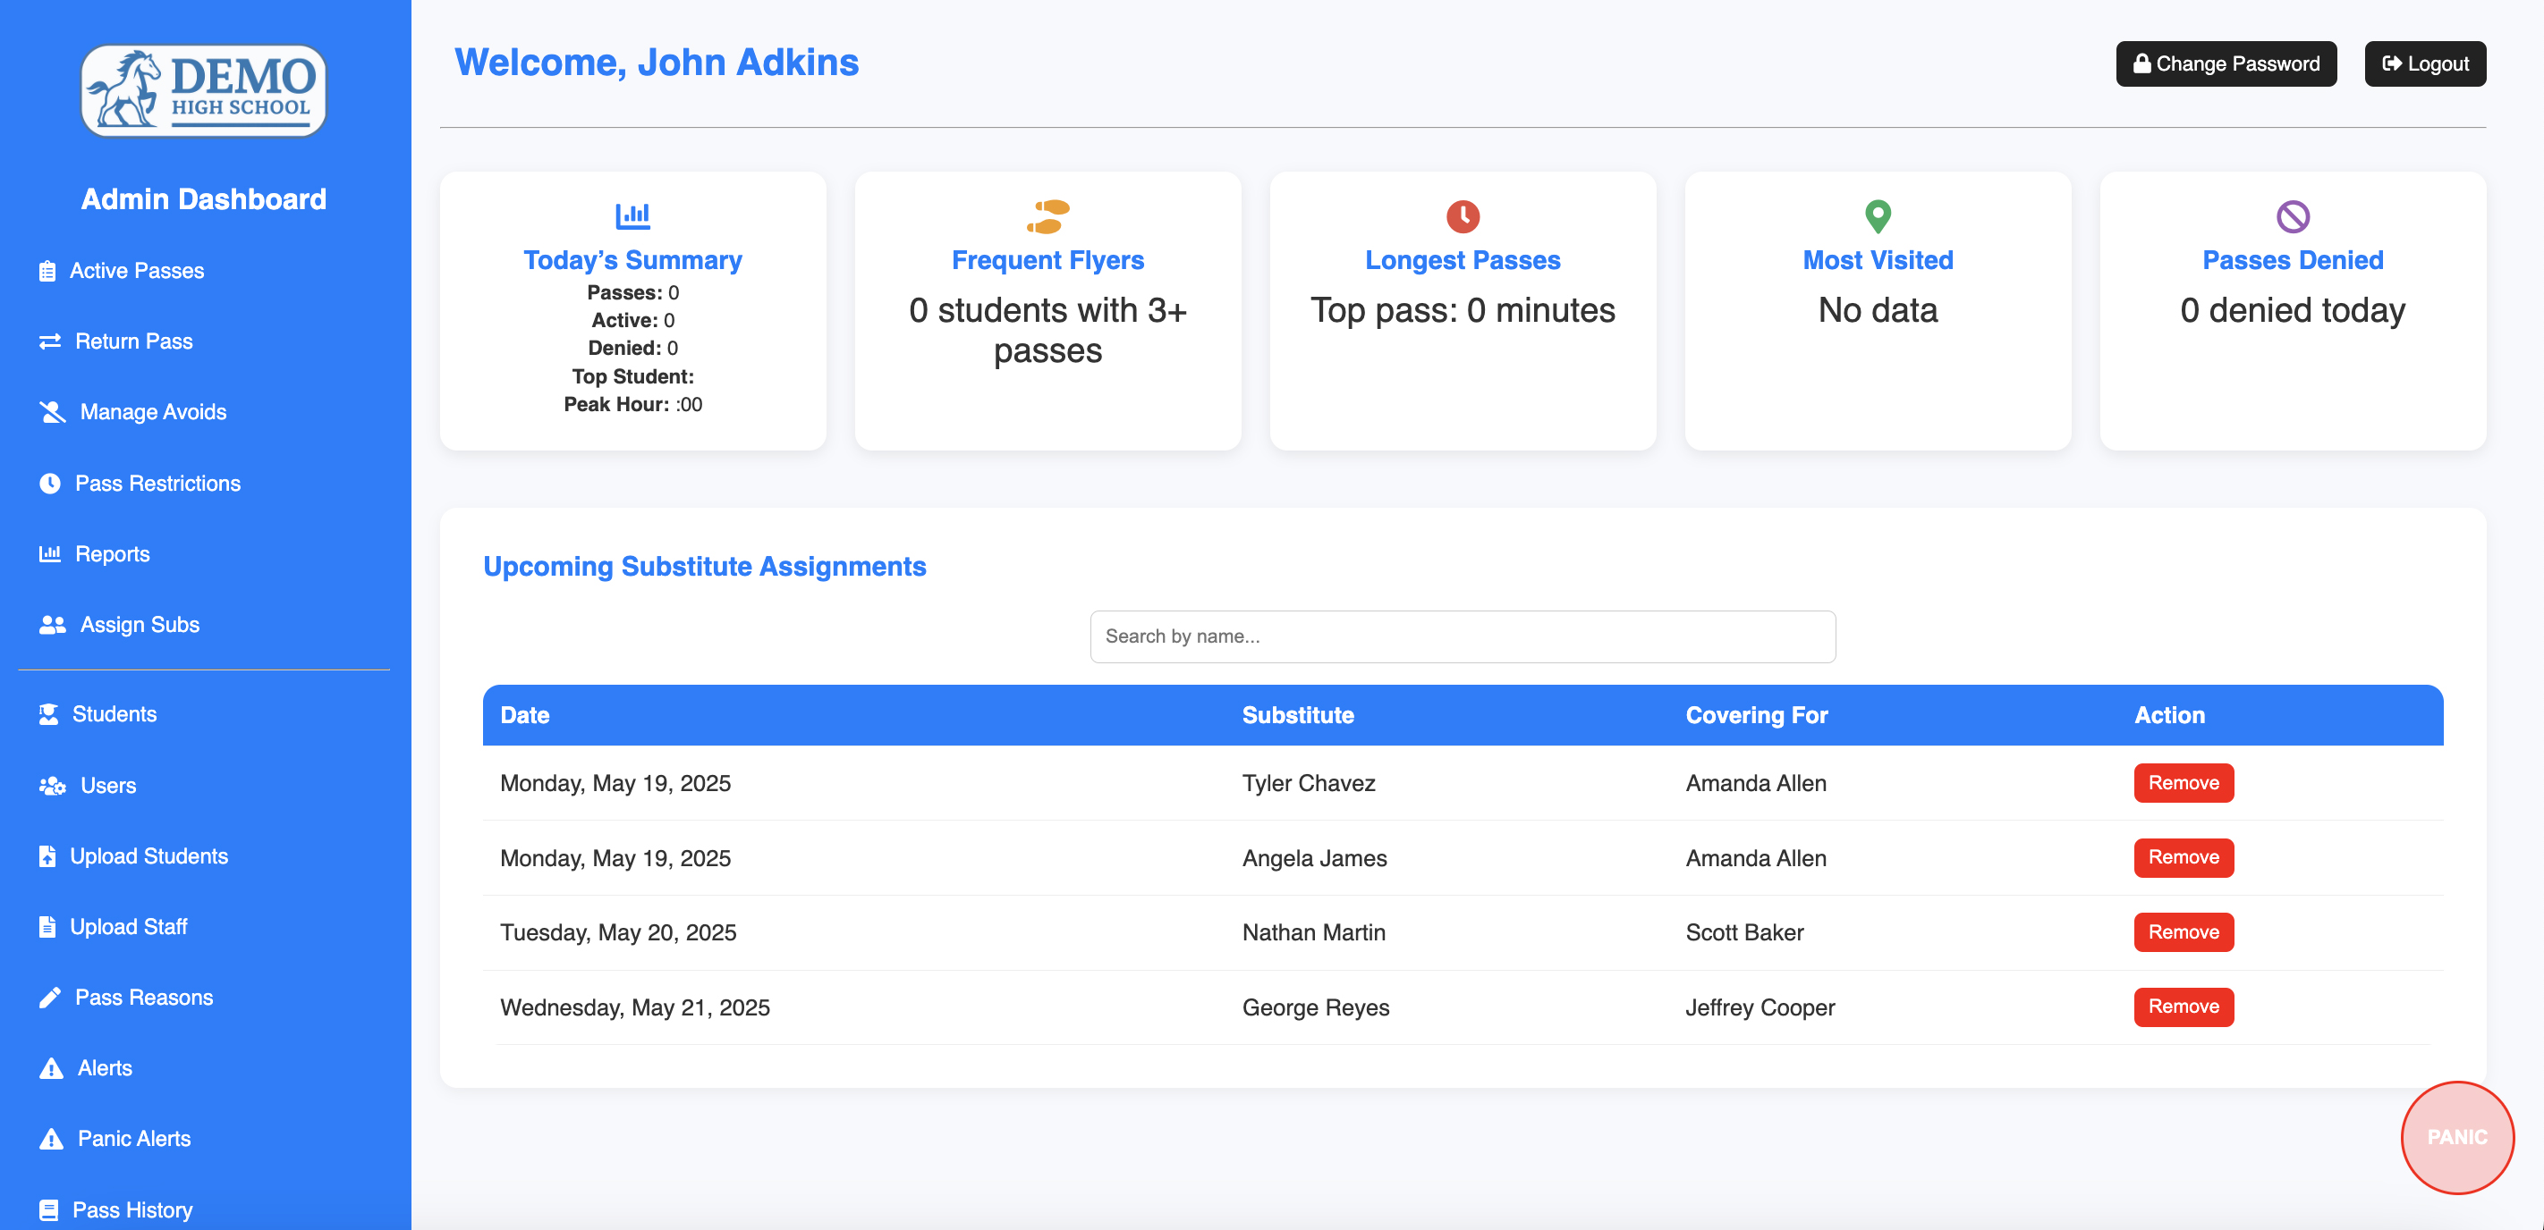
Task: Click the Pass Reasons pencil icon
Action: coord(49,997)
